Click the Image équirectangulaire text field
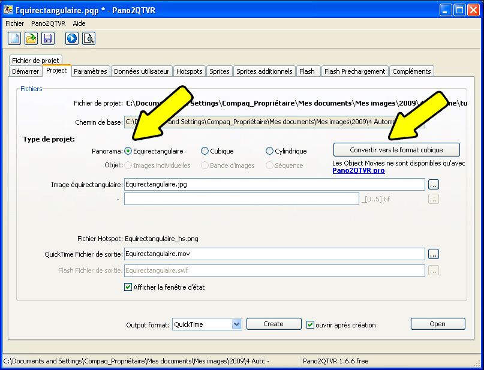This screenshot has width=484, height=370. click(x=274, y=185)
